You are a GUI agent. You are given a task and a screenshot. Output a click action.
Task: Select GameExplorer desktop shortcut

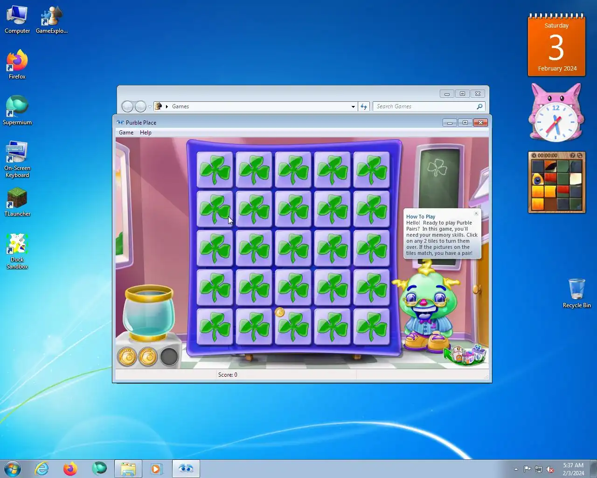click(x=52, y=20)
